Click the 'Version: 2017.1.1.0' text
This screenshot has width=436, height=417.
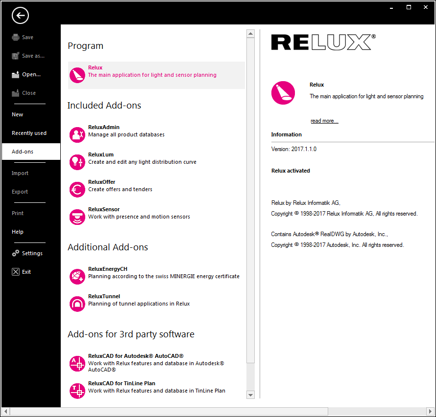pyautogui.click(x=293, y=149)
